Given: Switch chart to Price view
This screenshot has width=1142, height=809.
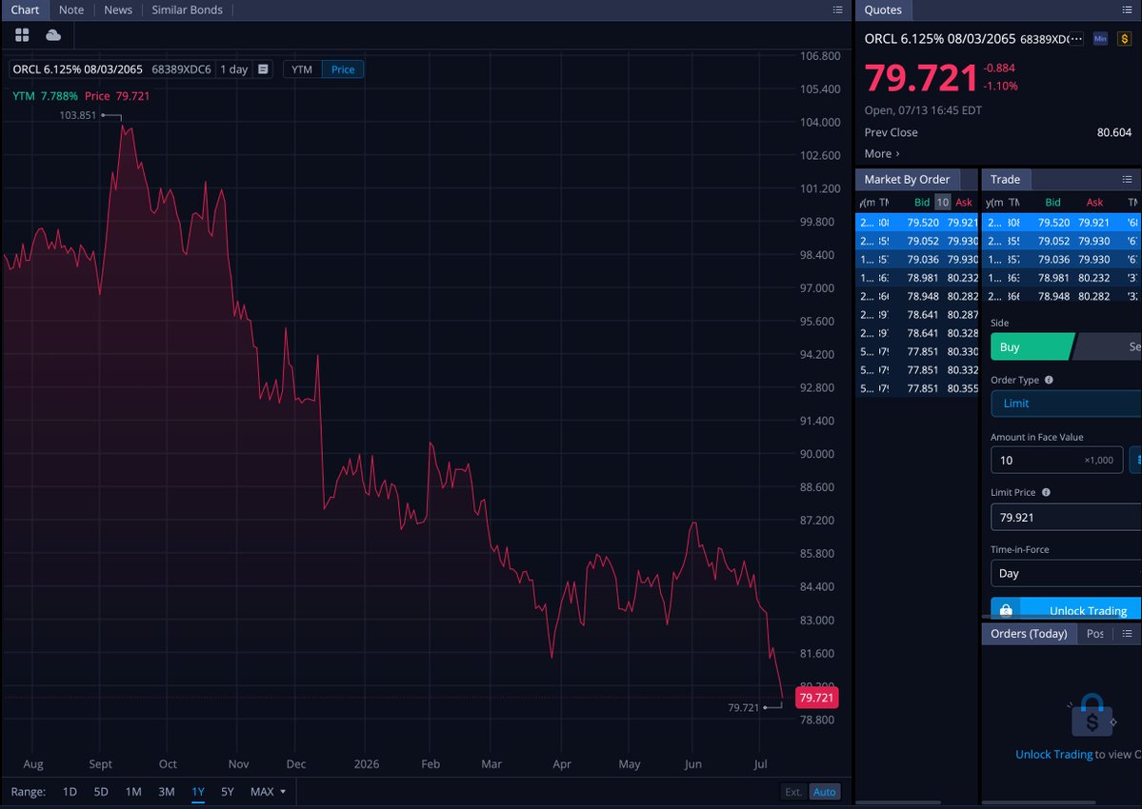Looking at the screenshot, I should point(343,69).
